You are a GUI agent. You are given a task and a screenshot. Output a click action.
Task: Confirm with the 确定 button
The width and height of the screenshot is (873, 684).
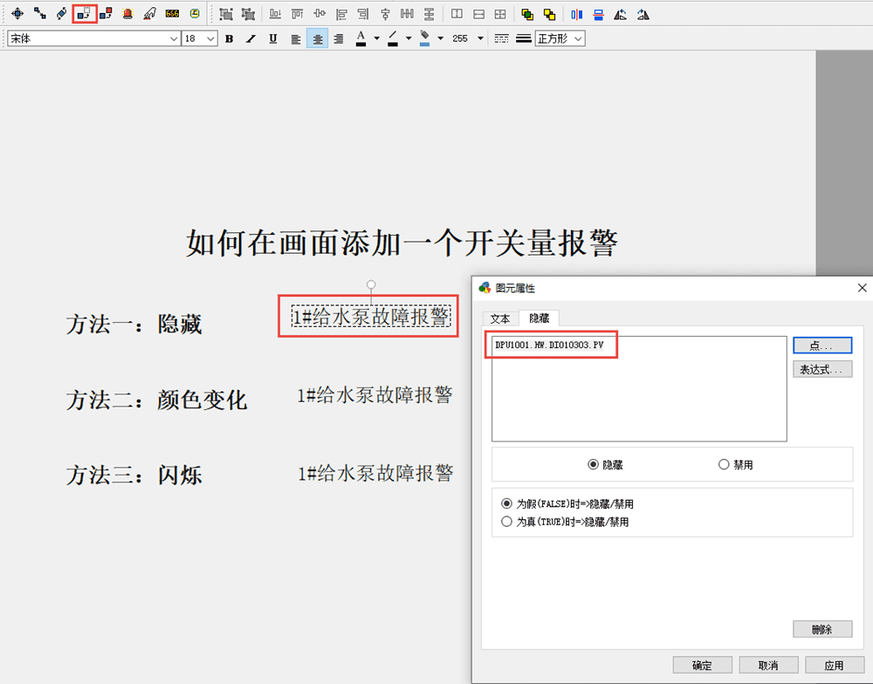pyautogui.click(x=702, y=665)
